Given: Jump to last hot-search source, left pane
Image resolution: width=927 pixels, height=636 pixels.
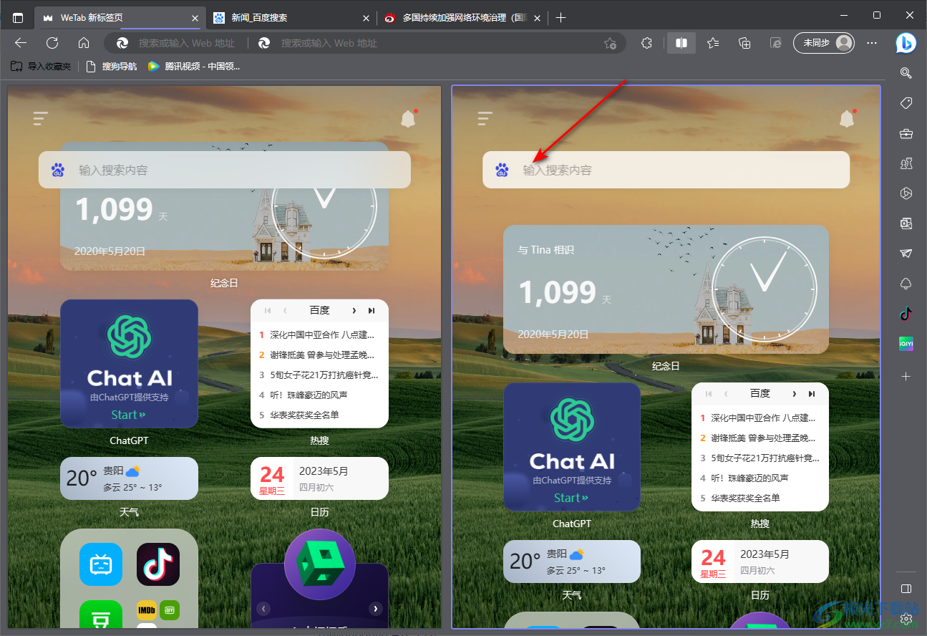Looking at the screenshot, I should click(372, 310).
